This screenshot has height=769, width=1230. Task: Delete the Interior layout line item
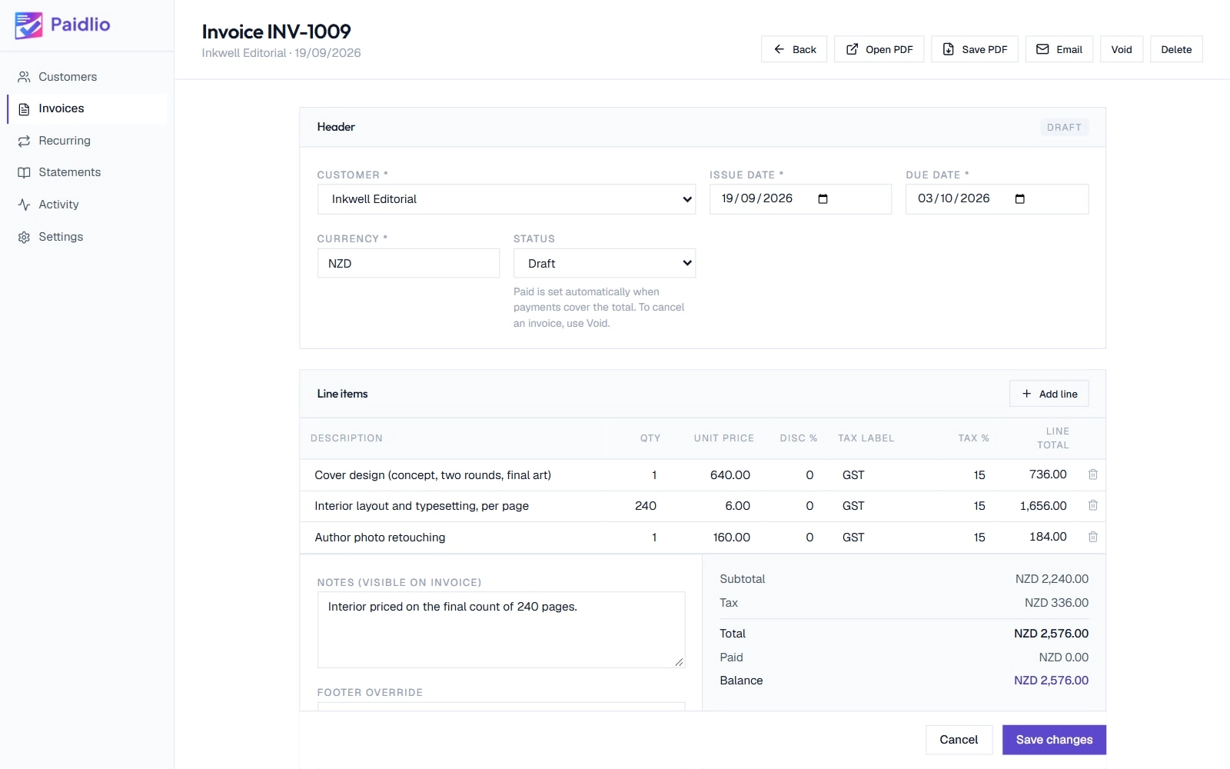pos(1092,505)
